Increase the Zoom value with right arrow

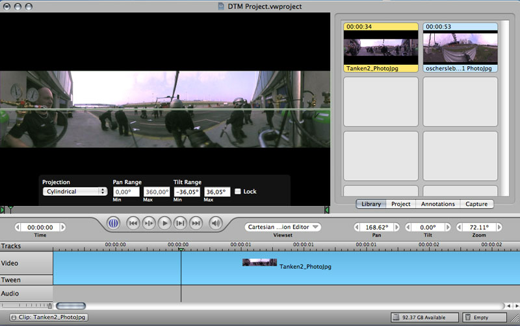[499, 227]
